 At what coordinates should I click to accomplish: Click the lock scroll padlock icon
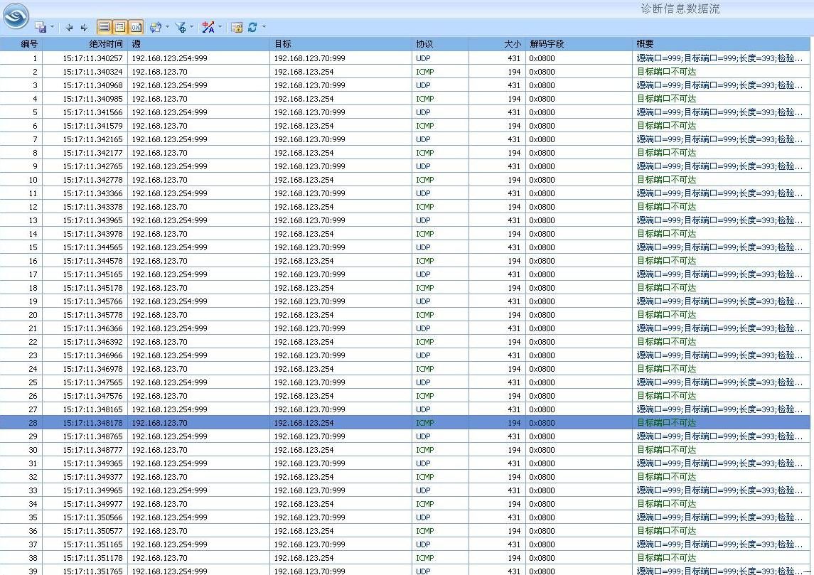[x=237, y=27]
